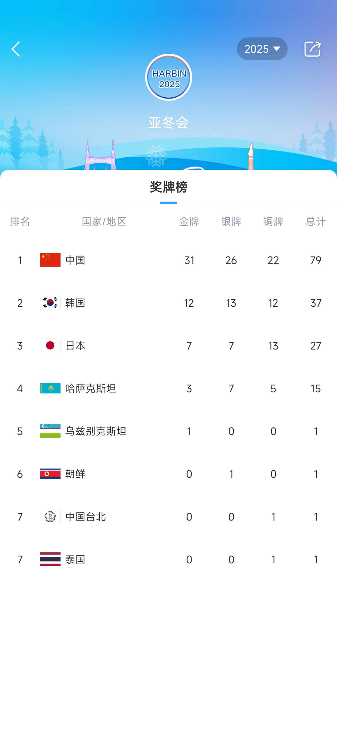Tap the North Korea flag icon
This screenshot has height=749, width=337.
50,474
